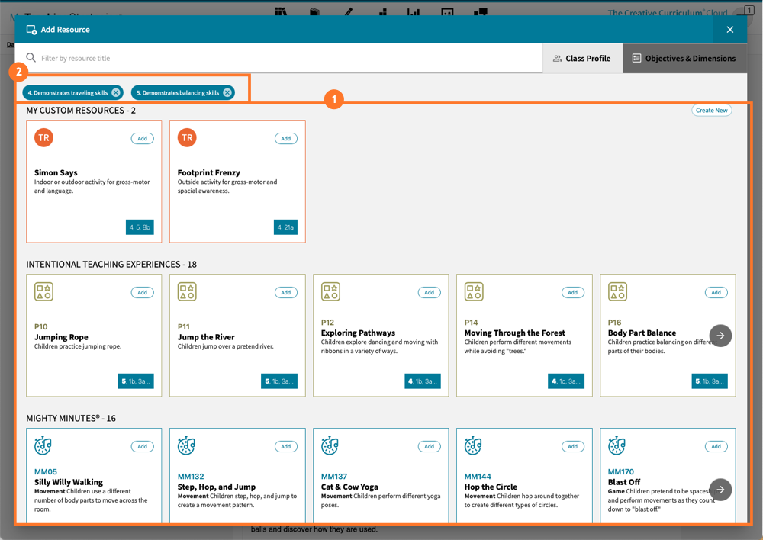Add the Hop the Circle activity

573,446
